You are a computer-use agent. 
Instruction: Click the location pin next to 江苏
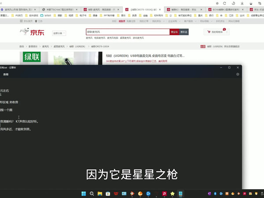[36, 21]
